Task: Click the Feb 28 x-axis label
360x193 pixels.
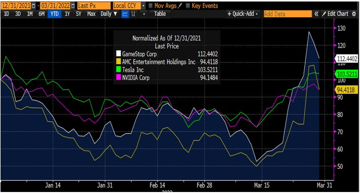Action: (x=205, y=185)
